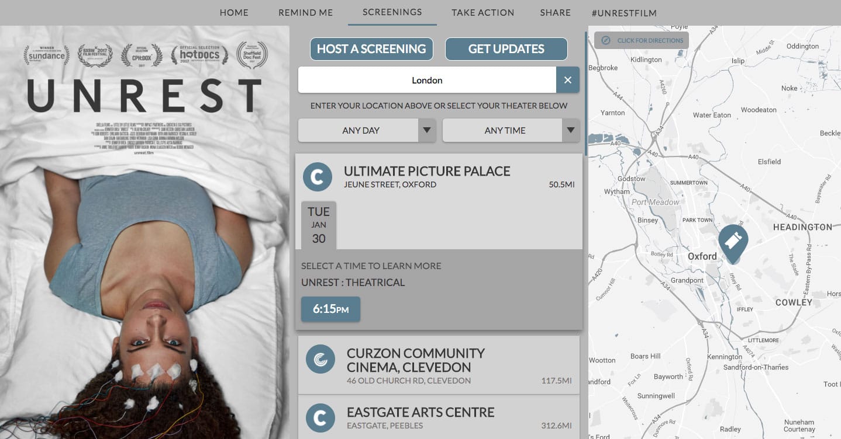Go to the Home menu item

pyautogui.click(x=234, y=12)
